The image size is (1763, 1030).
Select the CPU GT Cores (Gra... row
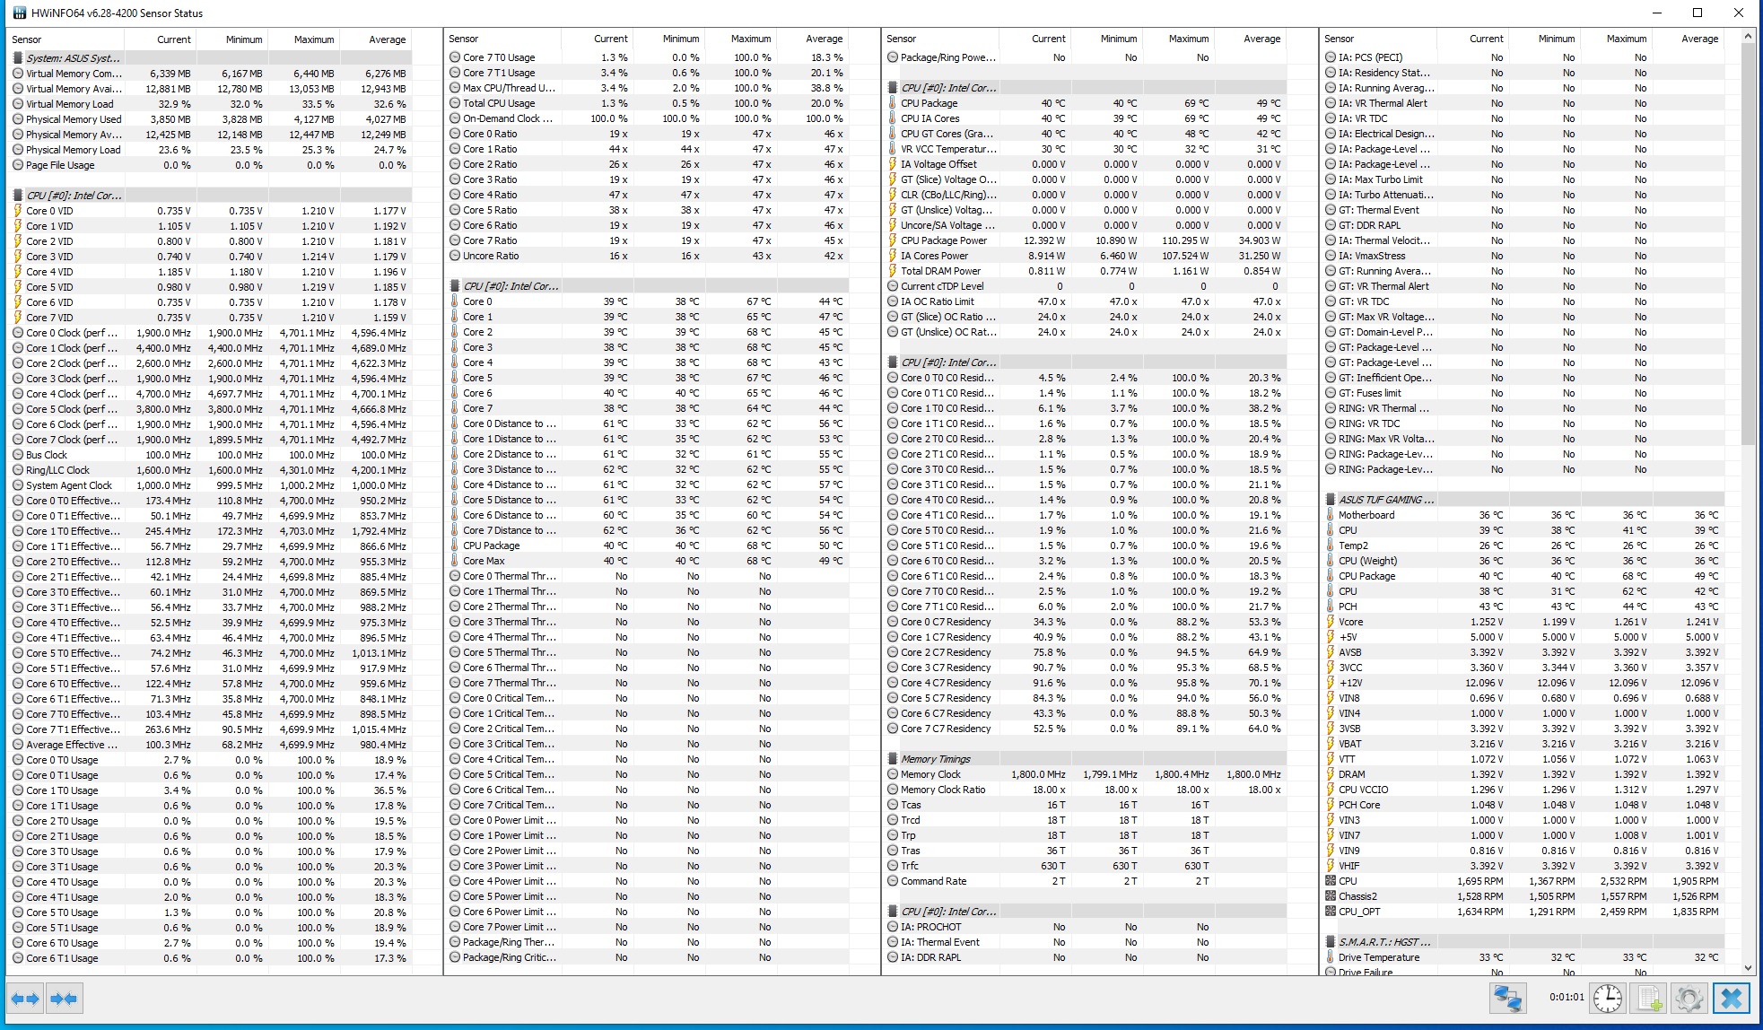pyautogui.click(x=1086, y=134)
